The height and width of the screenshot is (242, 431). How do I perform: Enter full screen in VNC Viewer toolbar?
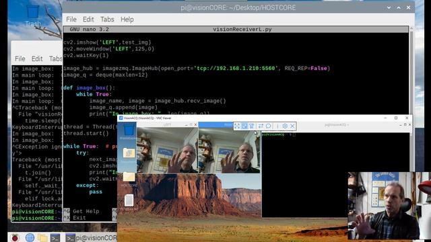237,126
